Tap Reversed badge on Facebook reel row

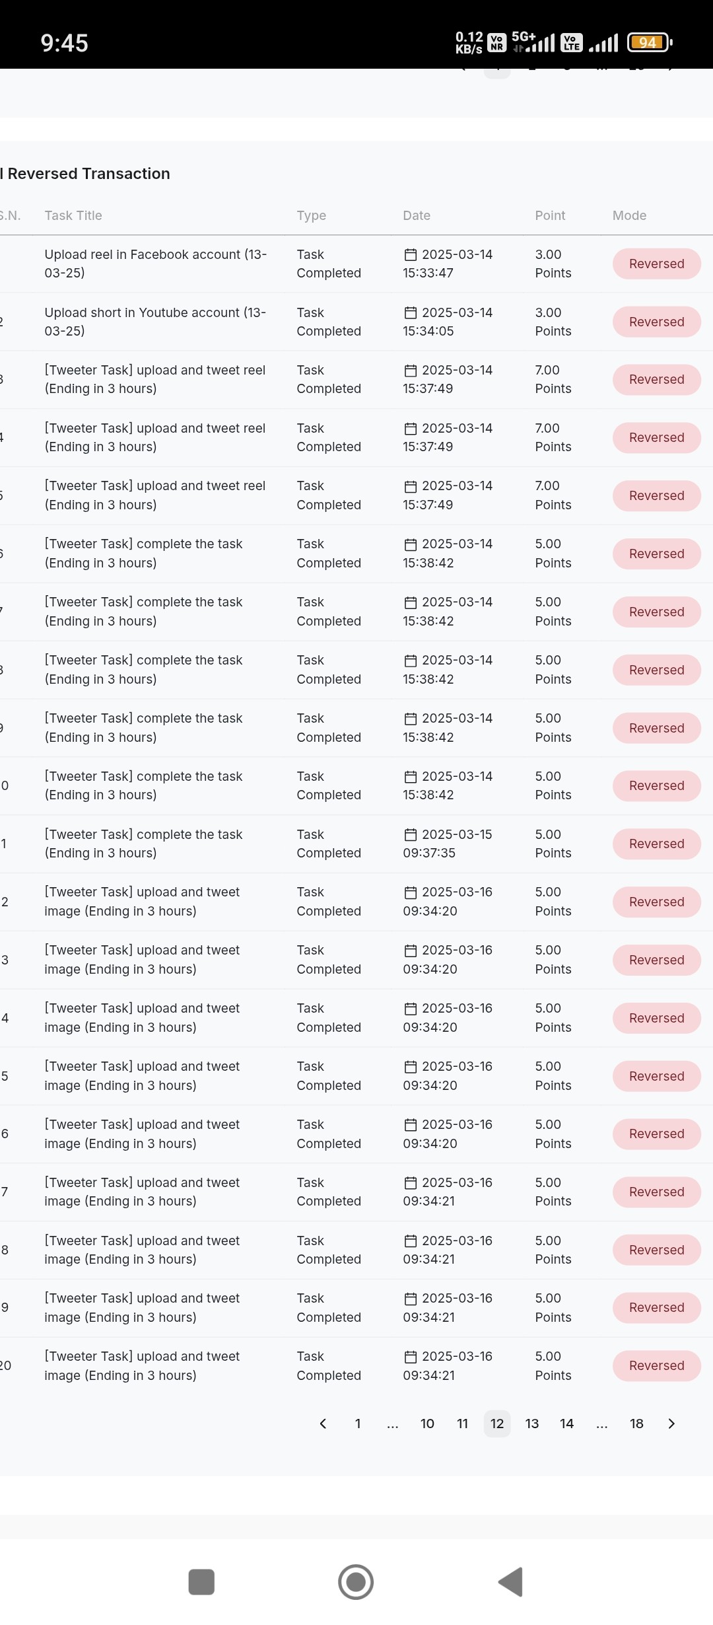coord(657,264)
